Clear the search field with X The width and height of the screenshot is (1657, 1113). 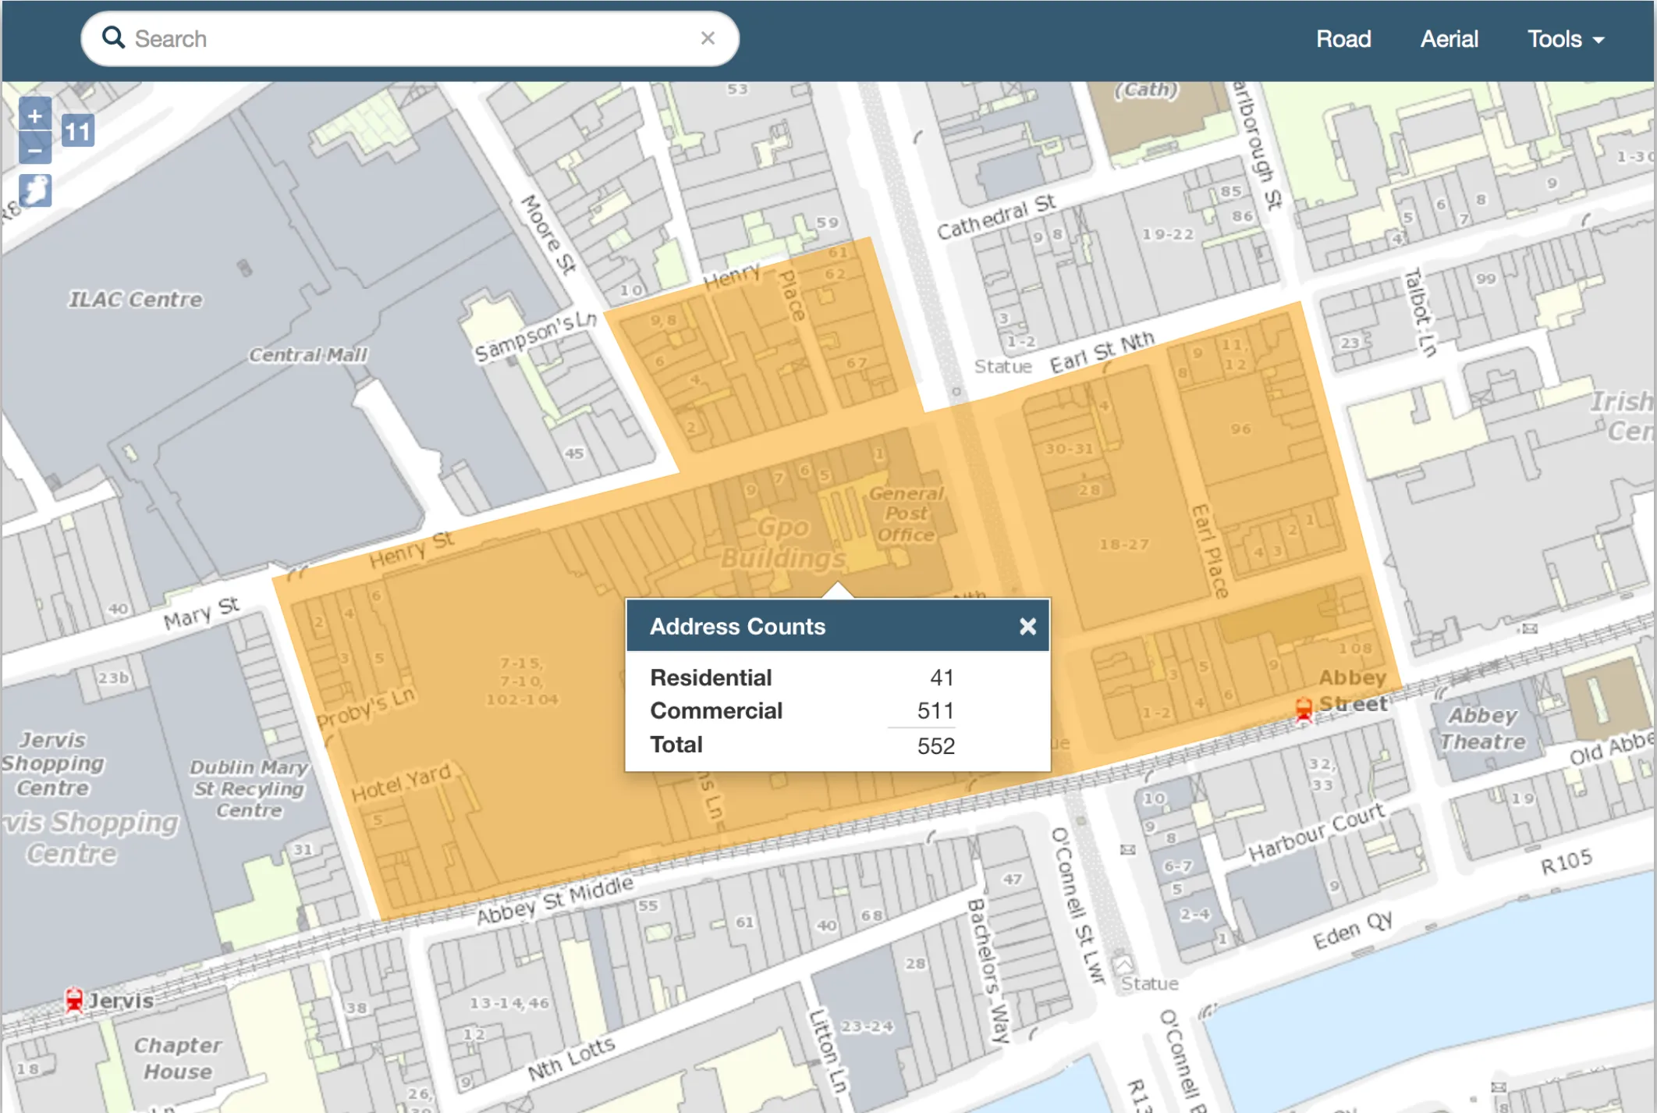pos(708,38)
